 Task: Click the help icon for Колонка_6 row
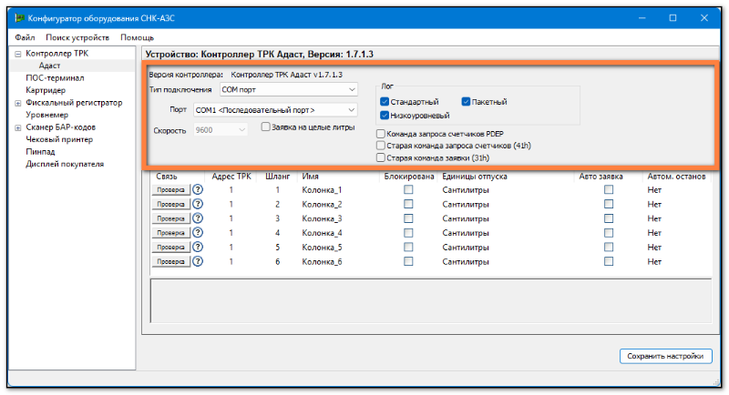(197, 262)
